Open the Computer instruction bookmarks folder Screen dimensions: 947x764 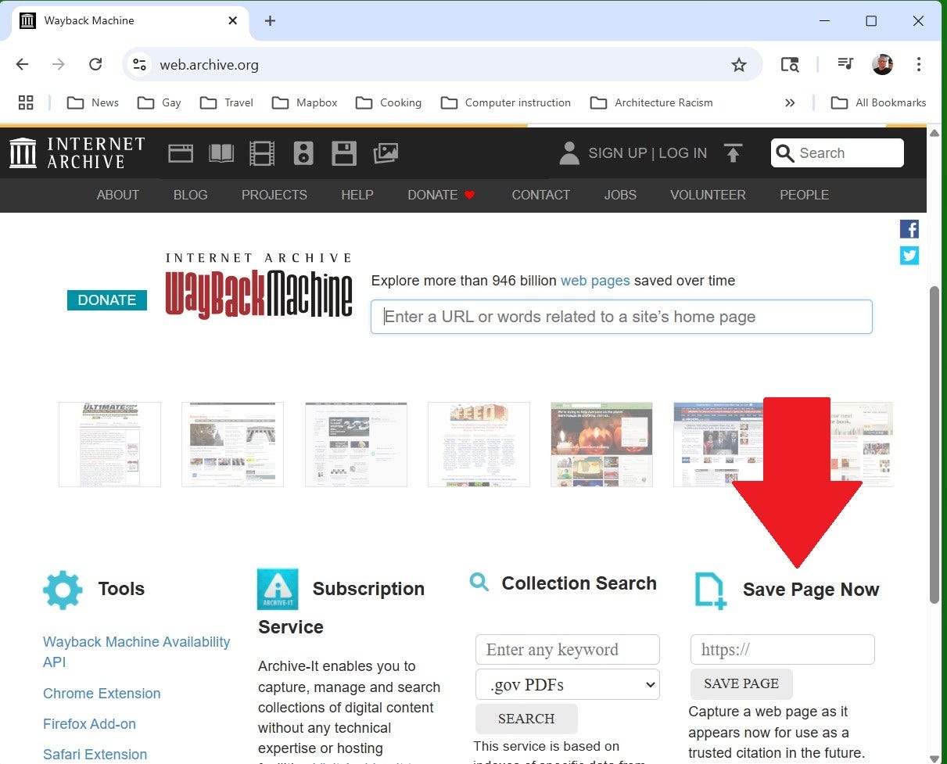pyautogui.click(x=505, y=102)
